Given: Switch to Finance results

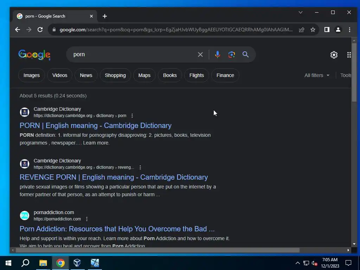Looking at the screenshot, I should (225, 75).
